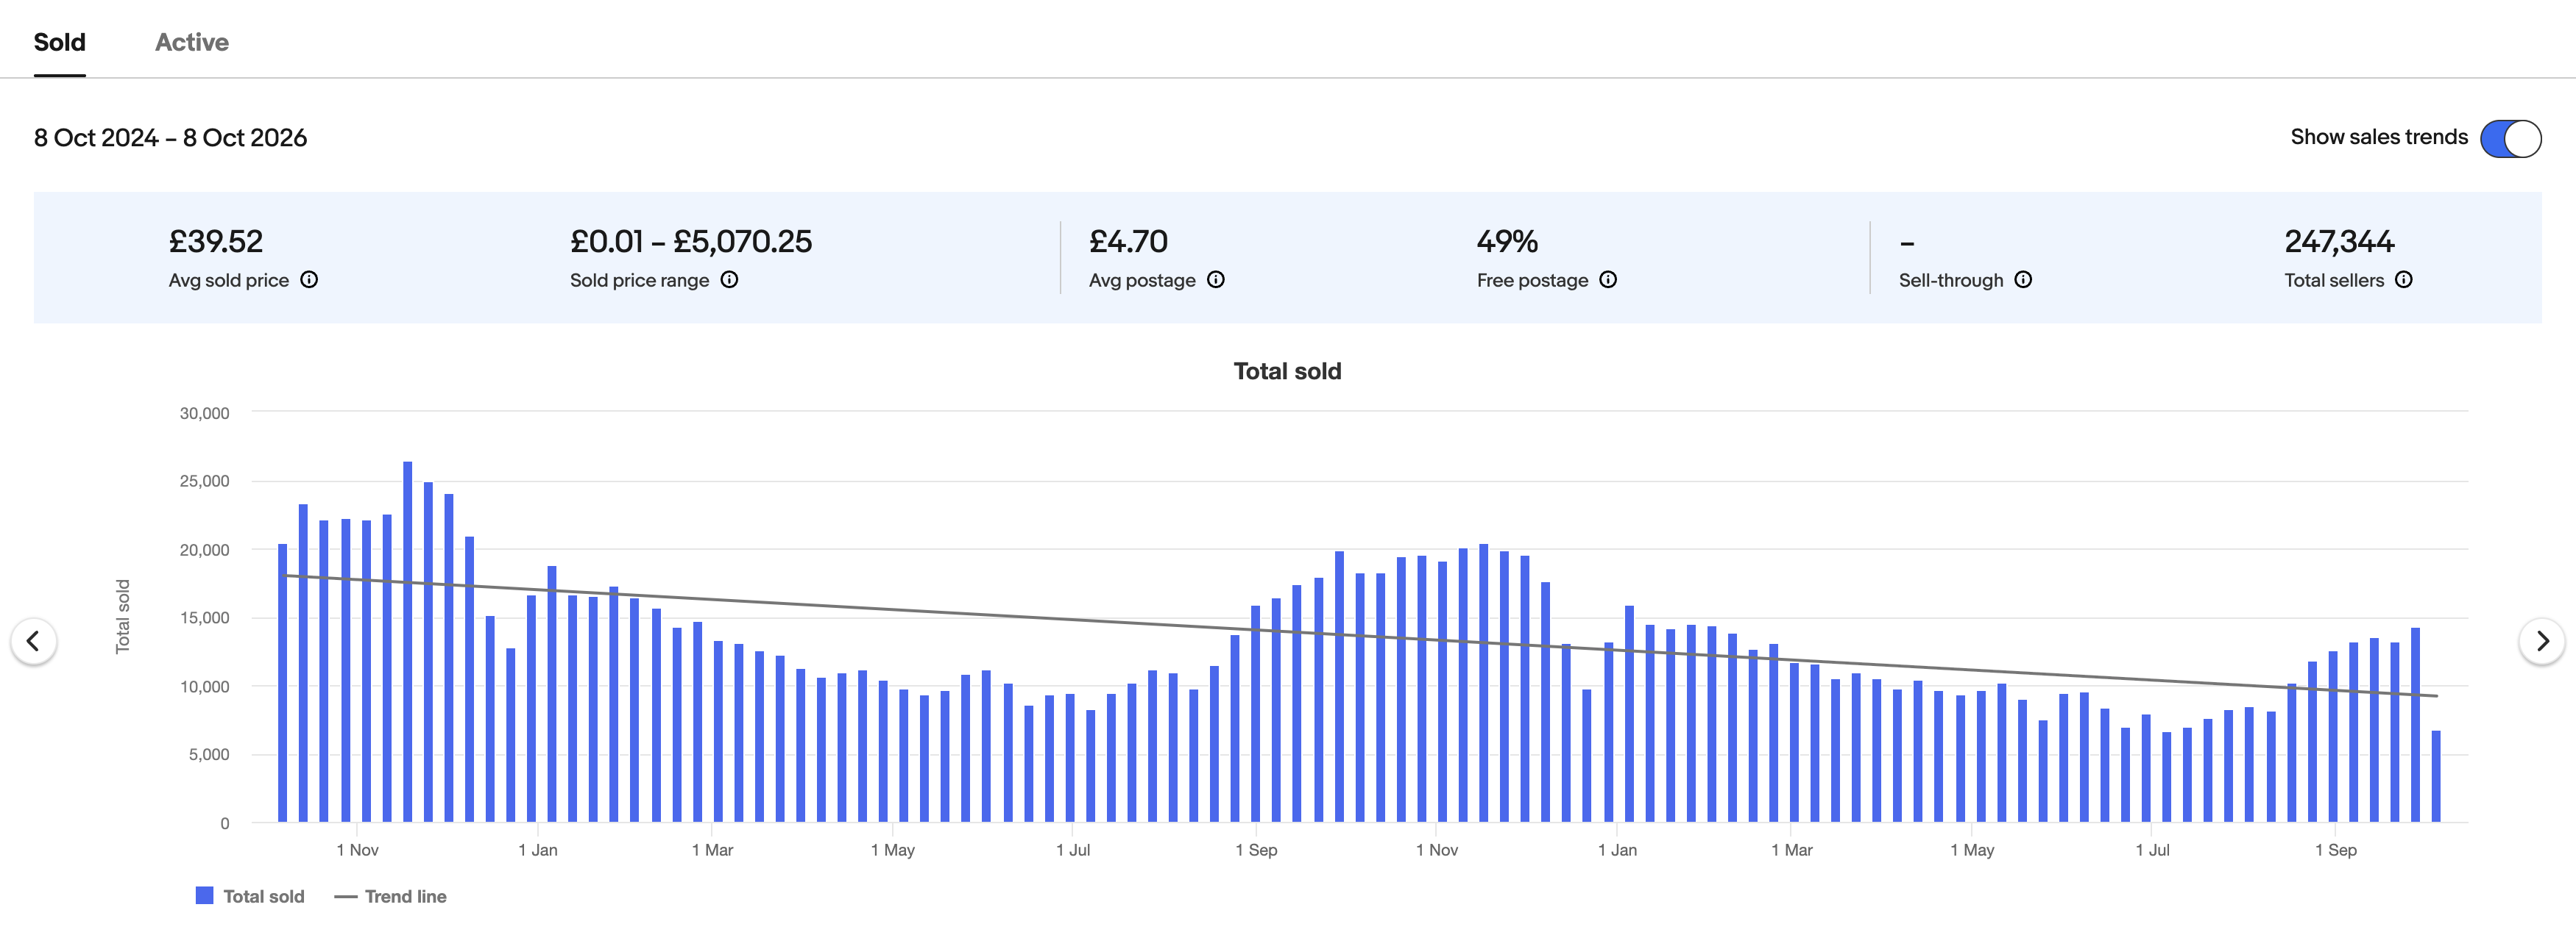
Task: Select the Sold tab
Action: coord(59,42)
